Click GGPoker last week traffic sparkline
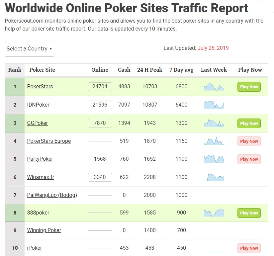The width and height of the screenshot is (274, 256). coord(214,123)
